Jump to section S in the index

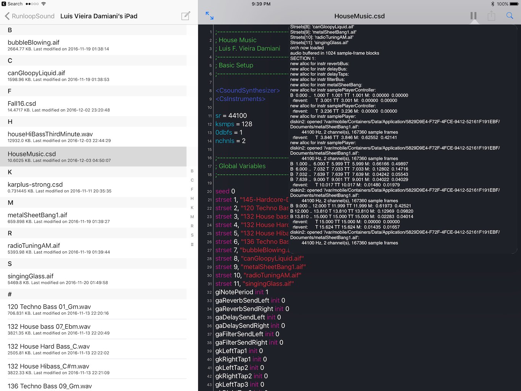point(192,235)
